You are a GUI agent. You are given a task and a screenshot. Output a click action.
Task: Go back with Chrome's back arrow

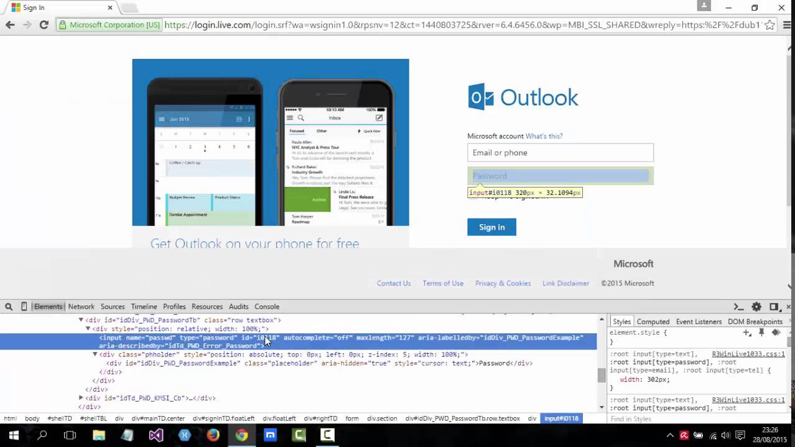click(x=10, y=25)
